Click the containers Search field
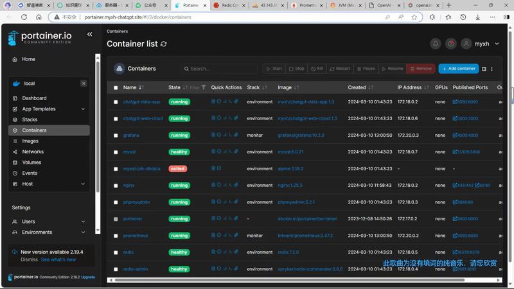 point(219,69)
